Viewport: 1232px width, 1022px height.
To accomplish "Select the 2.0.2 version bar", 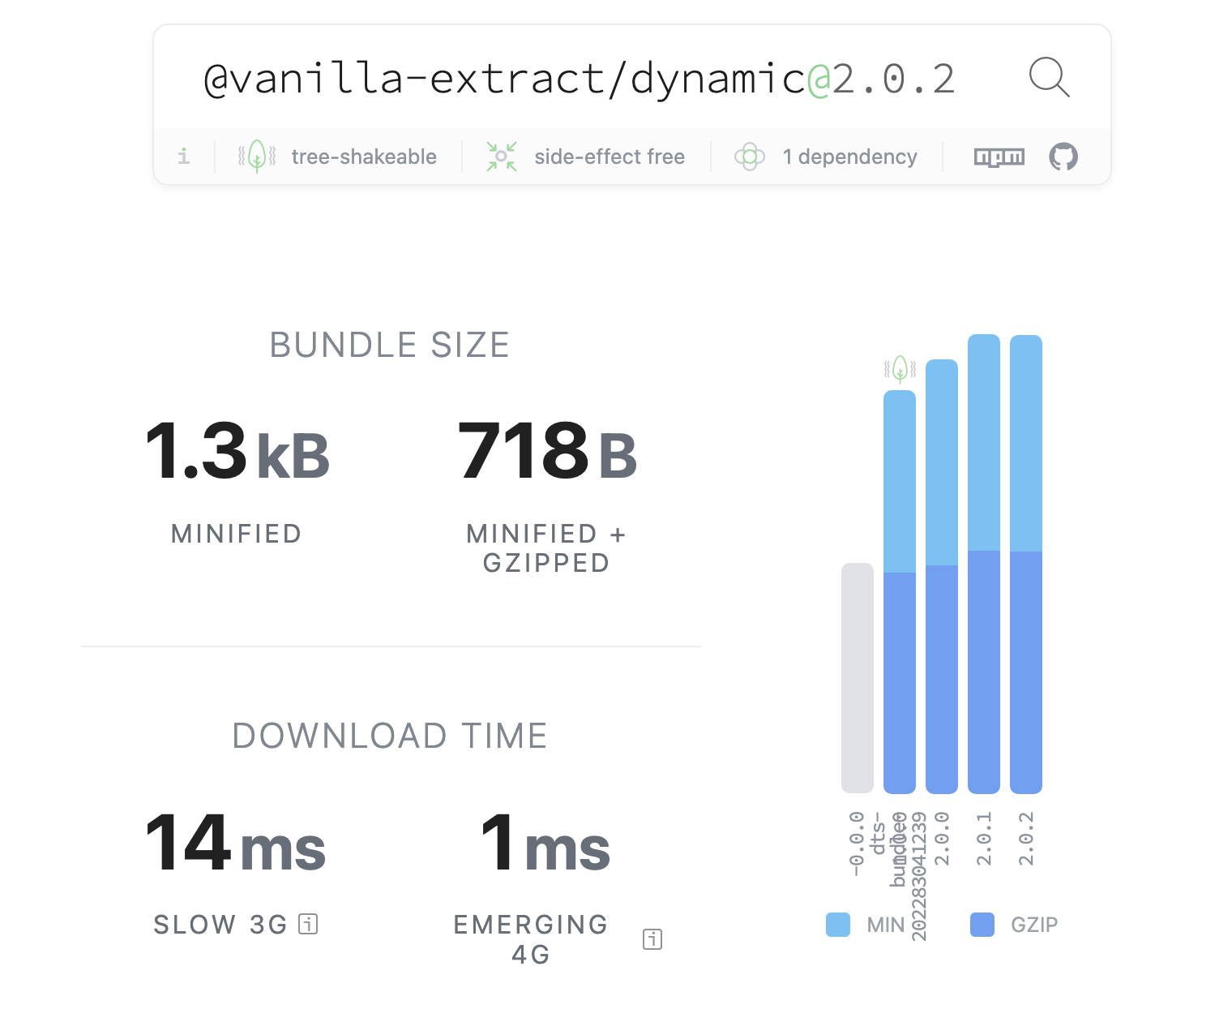I will click(1026, 564).
